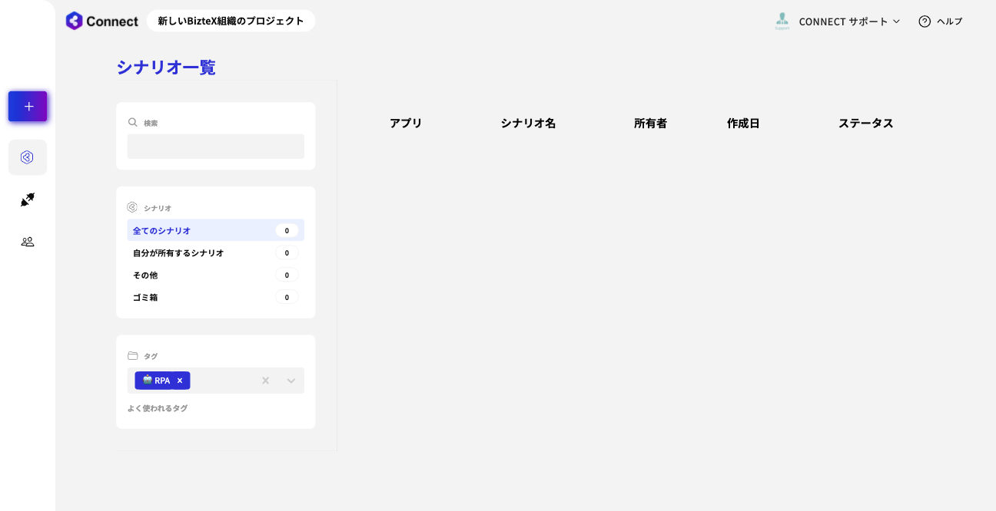Select 自分が所有するシナリオ filter
This screenshot has width=996, height=511.
click(x=216, y=252)
